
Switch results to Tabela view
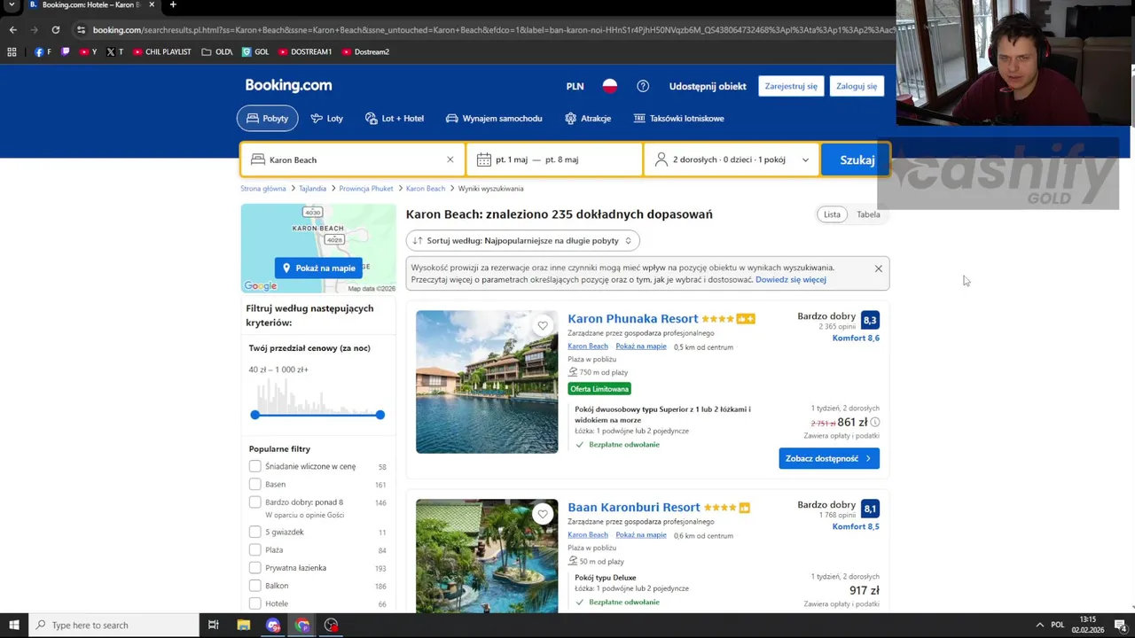868,214
